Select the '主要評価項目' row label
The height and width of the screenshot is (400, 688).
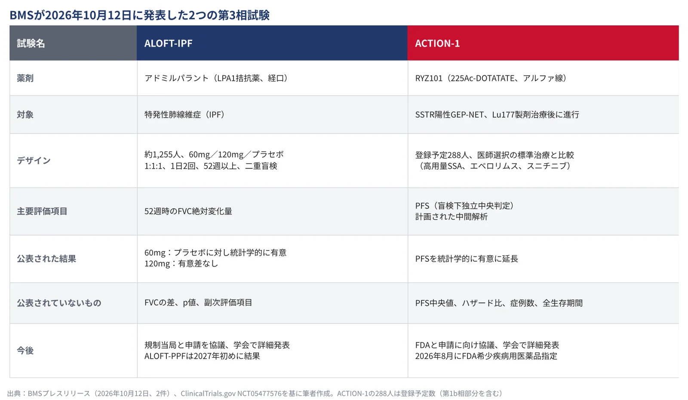tap(42, 211)
